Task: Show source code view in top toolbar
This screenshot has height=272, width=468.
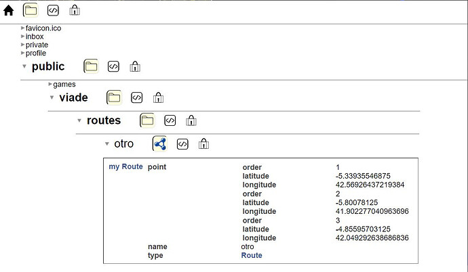Action: [x=53, y=10]
